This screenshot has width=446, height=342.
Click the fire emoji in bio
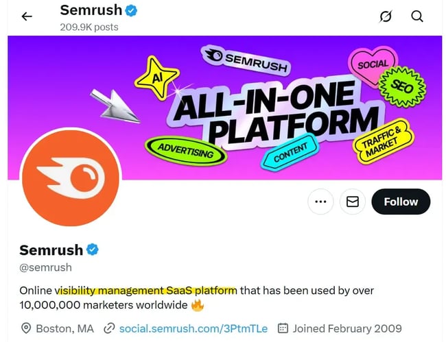point(198,305)
